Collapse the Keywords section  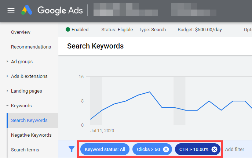pos(7,106)
